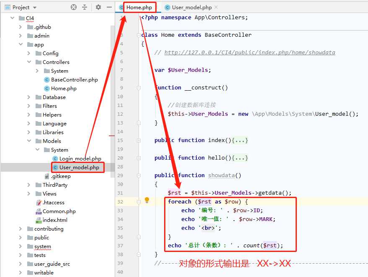
Task: Expand the Filters folder
Action: click(29, 106)
